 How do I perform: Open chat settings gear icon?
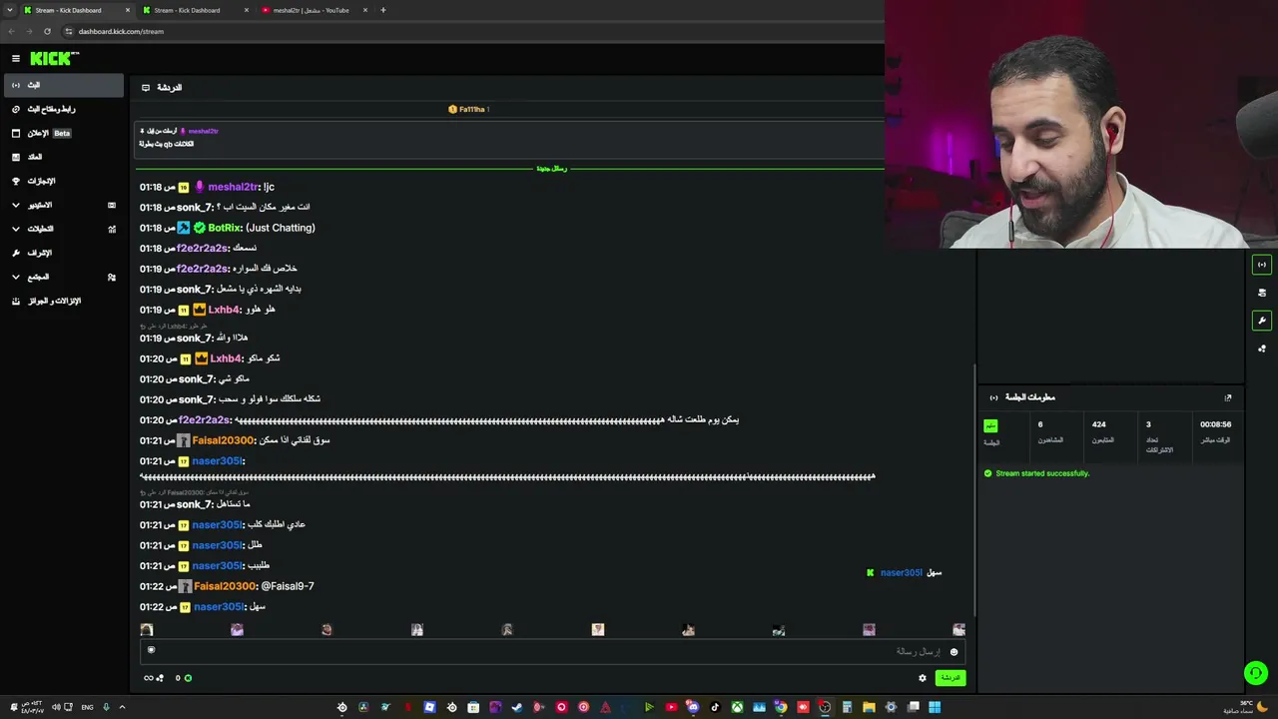(923, 678)
